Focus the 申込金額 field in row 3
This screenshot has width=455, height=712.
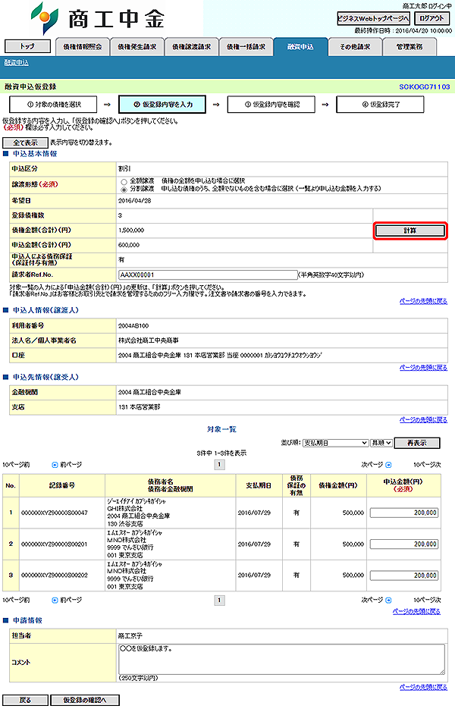[x=404, y=576]
